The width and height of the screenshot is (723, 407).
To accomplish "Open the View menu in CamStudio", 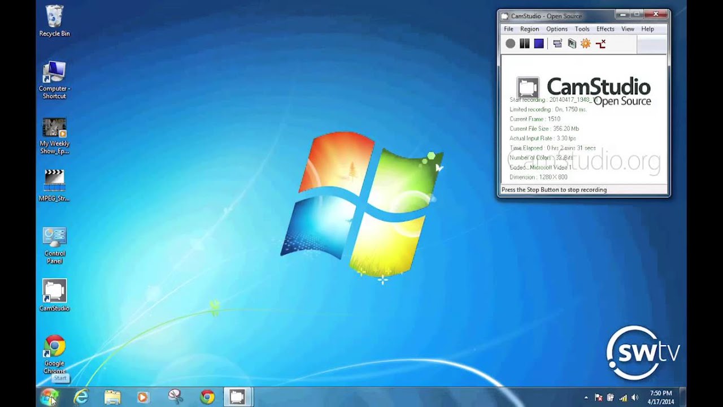I will click(628, 29).
